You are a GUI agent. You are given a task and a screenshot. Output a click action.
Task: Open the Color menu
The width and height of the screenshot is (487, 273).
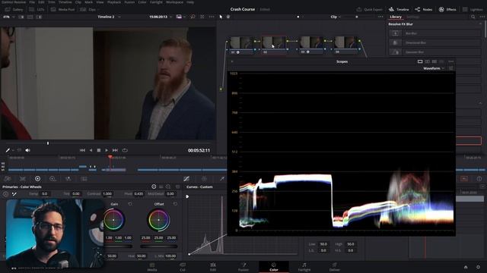(142, 2)
